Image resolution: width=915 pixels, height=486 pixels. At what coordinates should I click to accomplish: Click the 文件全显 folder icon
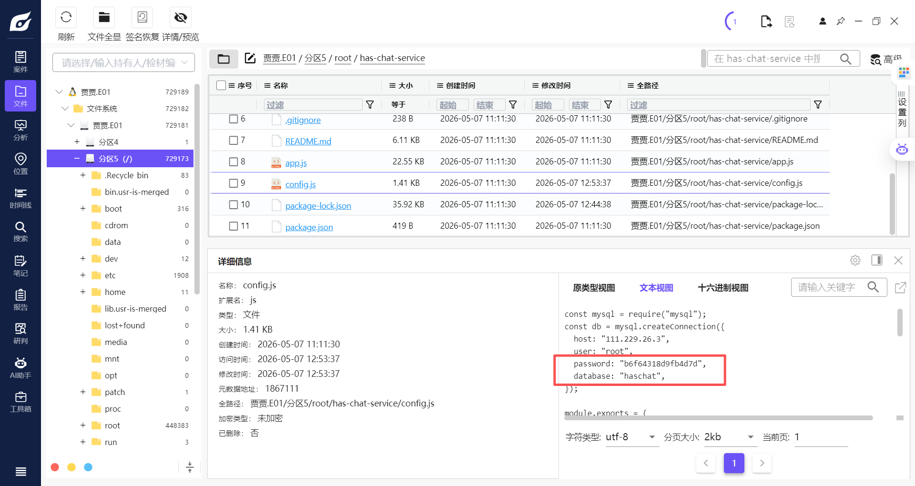[104, 18]
